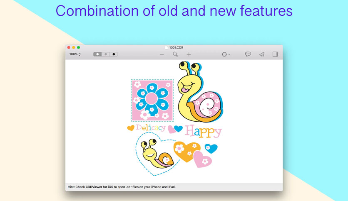Click the magnifier actual-size zoom icon
348x201 pixels.
(x=175, y=54)
